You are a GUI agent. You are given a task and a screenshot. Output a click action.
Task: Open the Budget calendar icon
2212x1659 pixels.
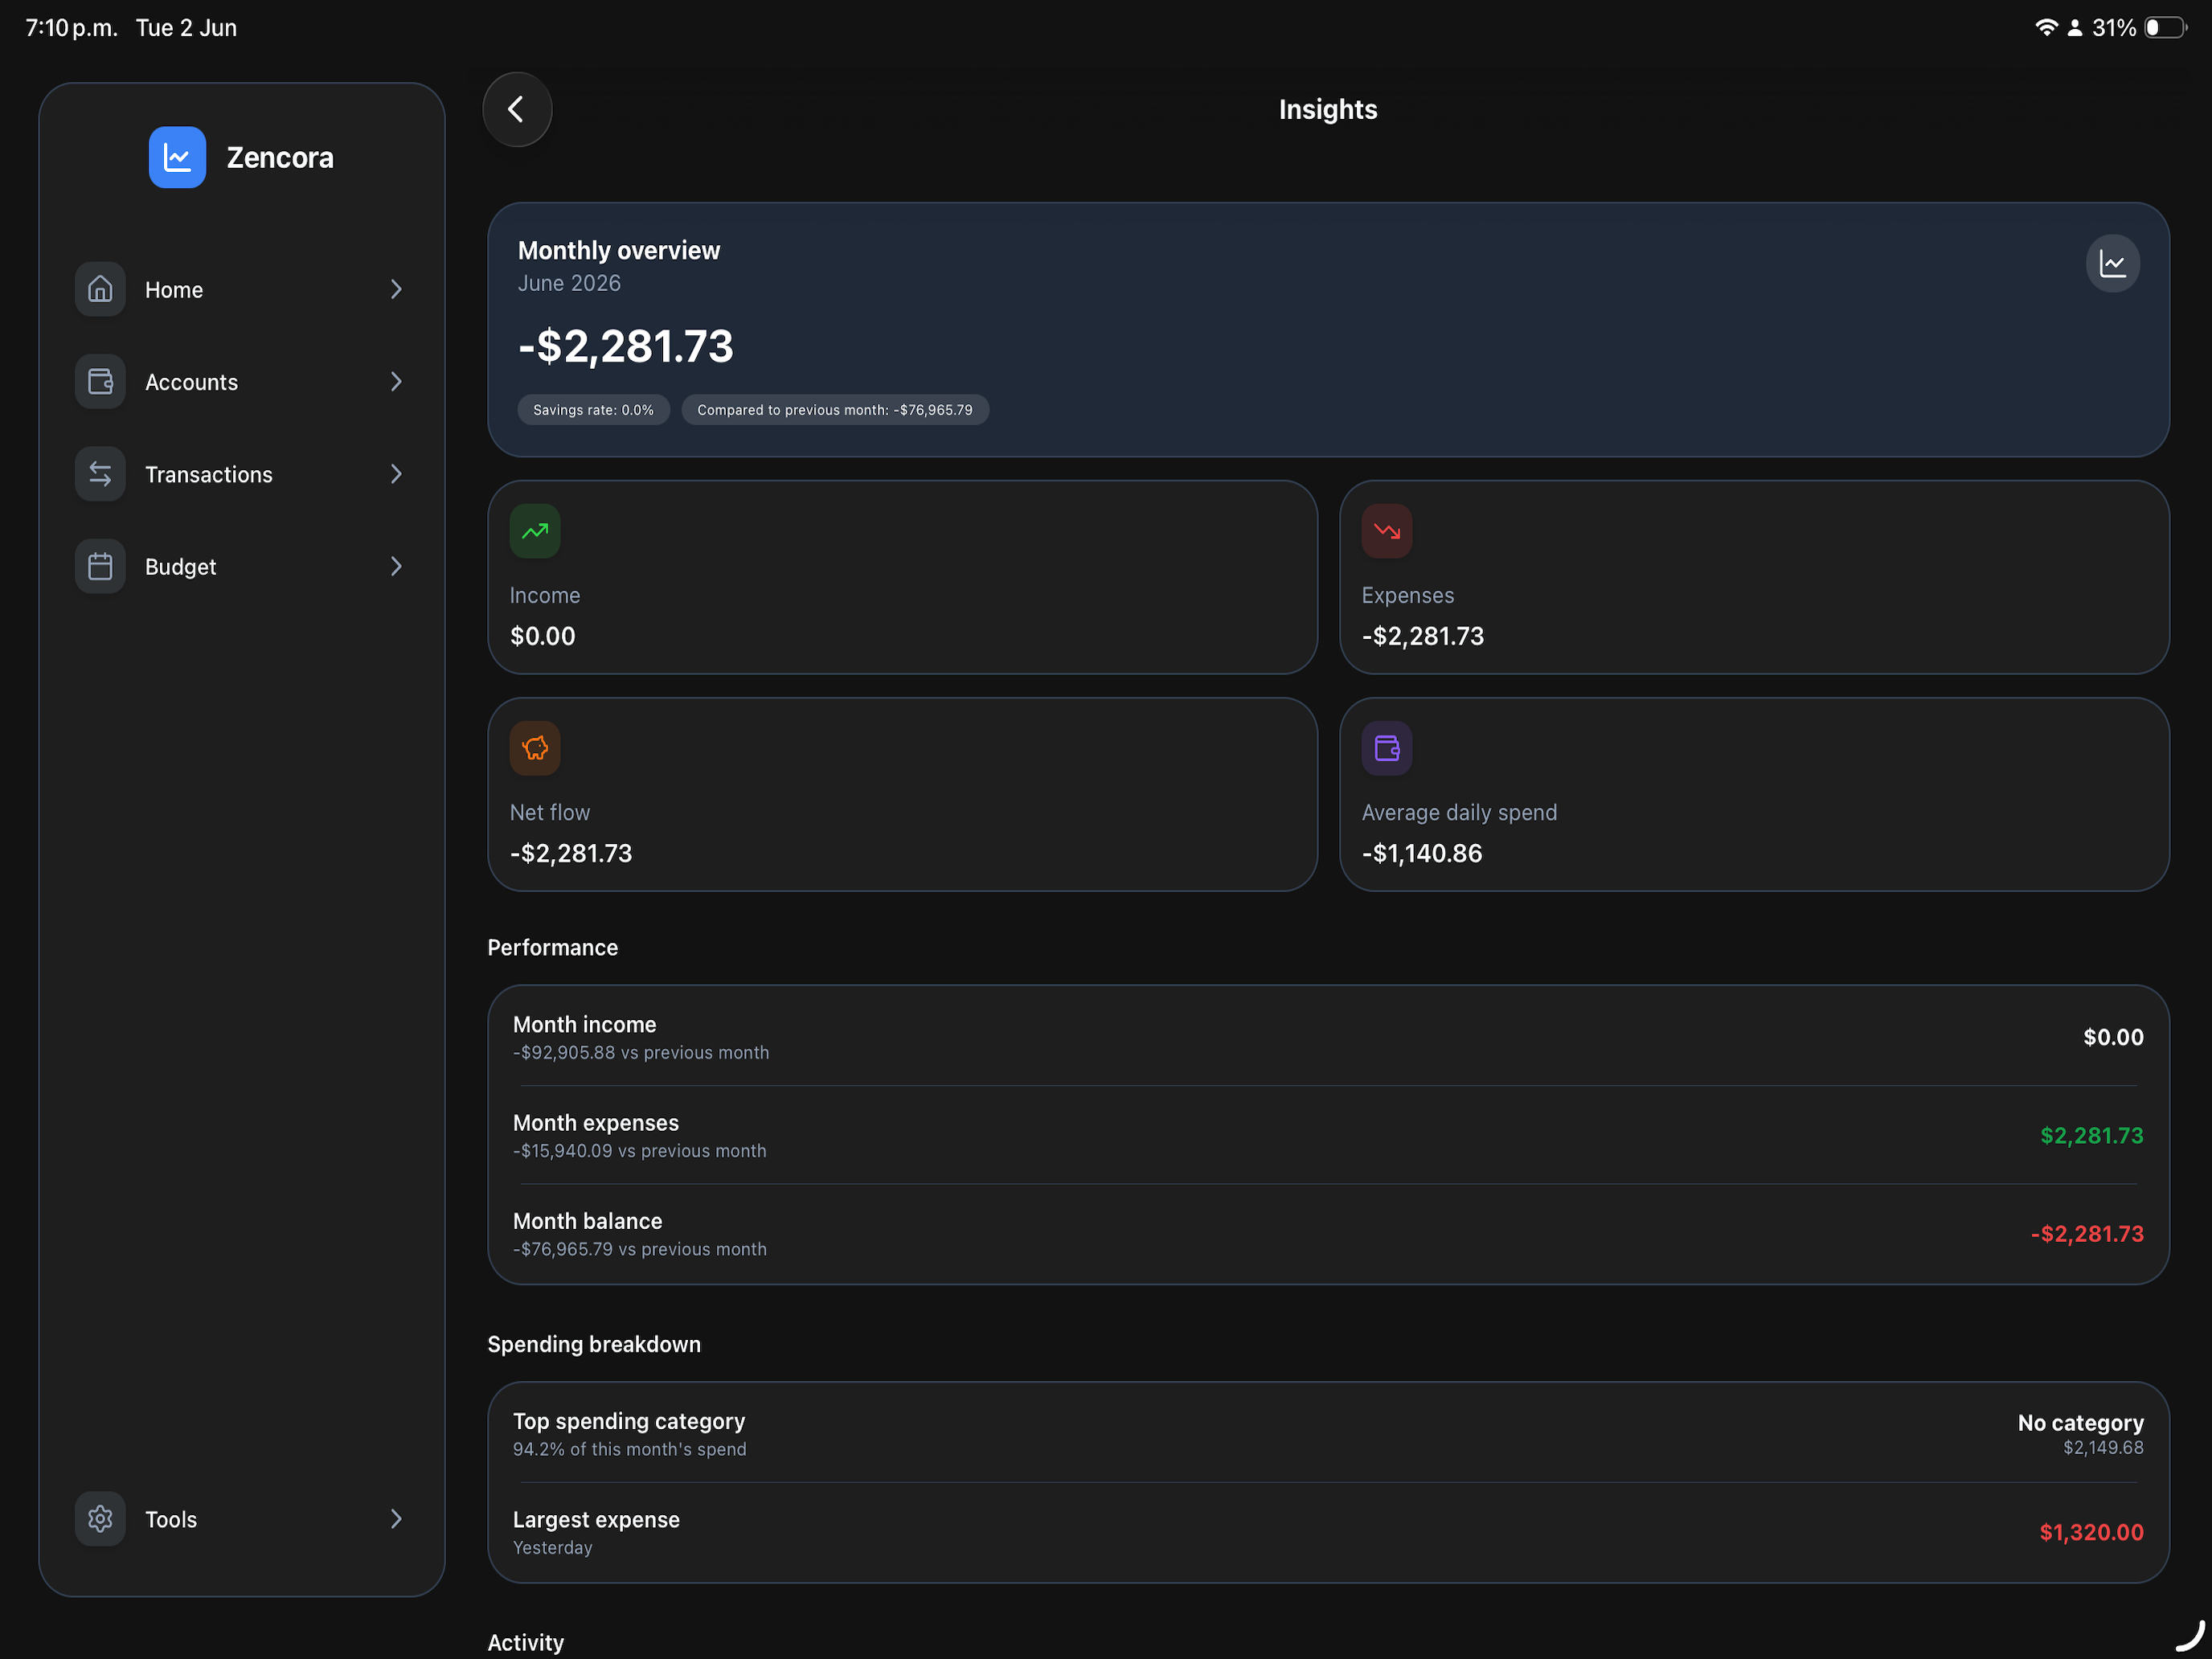100,566
